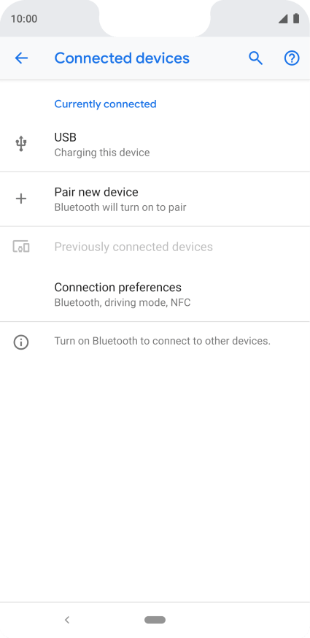Tap the battery status icon
Image resolution: width=310 pixels, height=638 pixels.
tap(296, 18)
